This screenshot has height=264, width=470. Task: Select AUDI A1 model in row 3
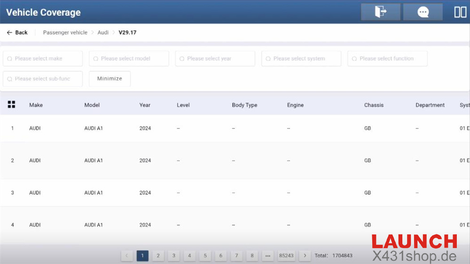(94, 193)
